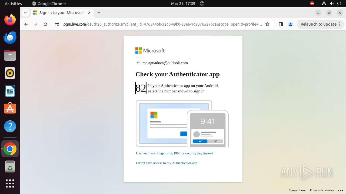Close the Chrome window
The width and height of the screenshot is (346, 194).
(x=340, y=13)
